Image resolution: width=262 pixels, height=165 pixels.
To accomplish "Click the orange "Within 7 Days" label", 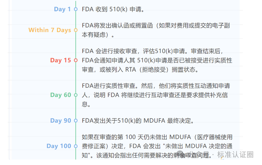I will point(49,30).
